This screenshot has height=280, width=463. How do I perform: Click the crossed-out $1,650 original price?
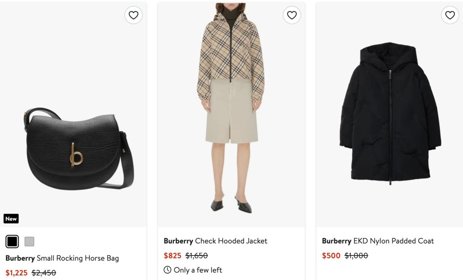tap(197, 256)
